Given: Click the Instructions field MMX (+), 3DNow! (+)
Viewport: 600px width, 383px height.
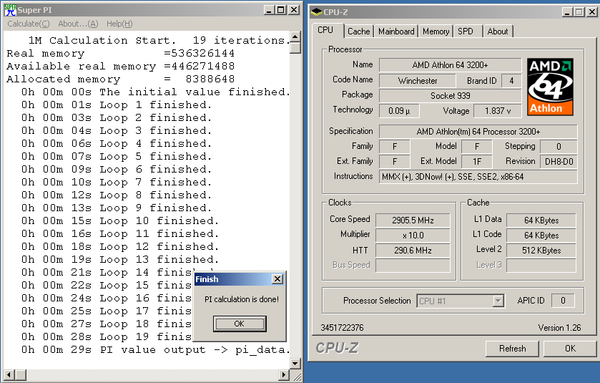Looking at the screenshot, I should pyautogui.click(x=478, y=177).
